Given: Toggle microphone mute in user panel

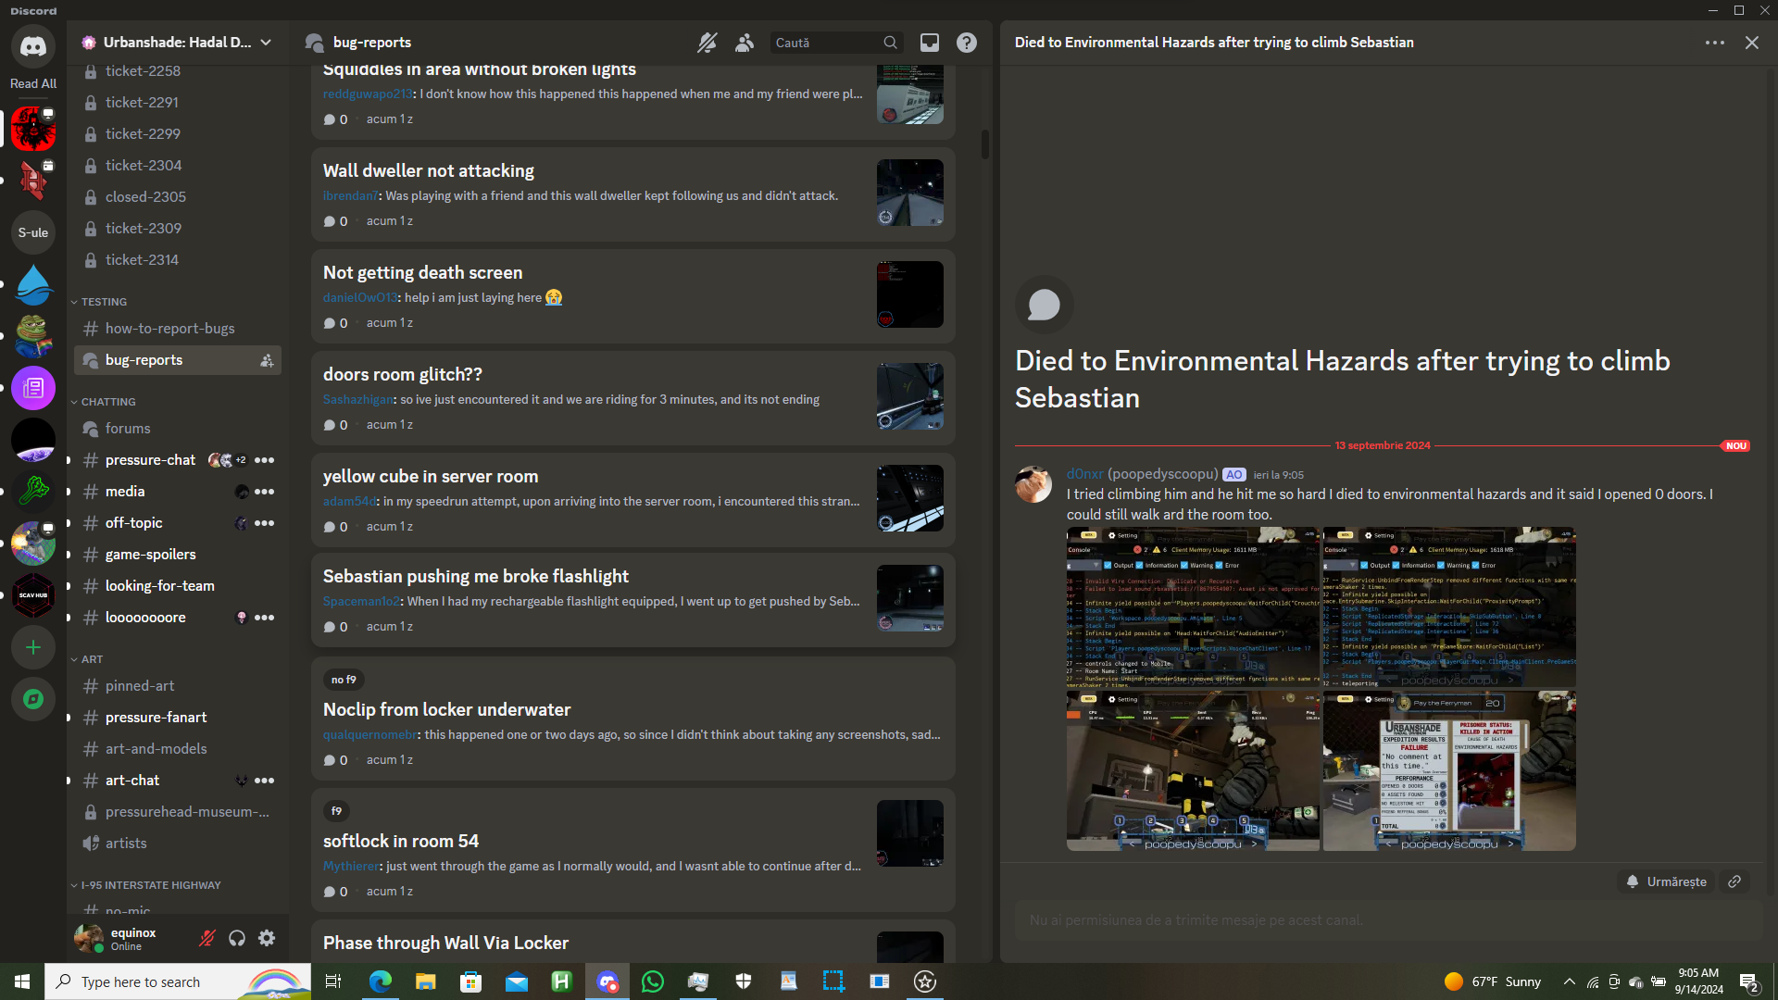Looking at the screenshot, I should pyautogui.click(x=207, y=938).
